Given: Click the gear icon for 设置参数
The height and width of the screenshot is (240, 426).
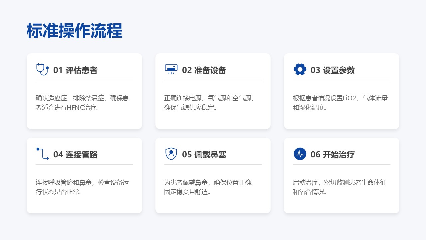Looking at the screenshot, I should pyautogui.click(x=300, y=69).
